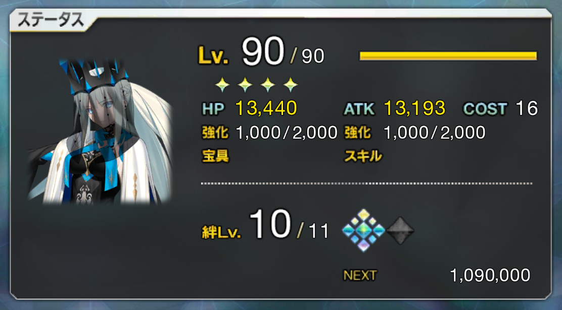
Task: Click the 1,090,000 next bond points value
Action: [x=490, y=275]
